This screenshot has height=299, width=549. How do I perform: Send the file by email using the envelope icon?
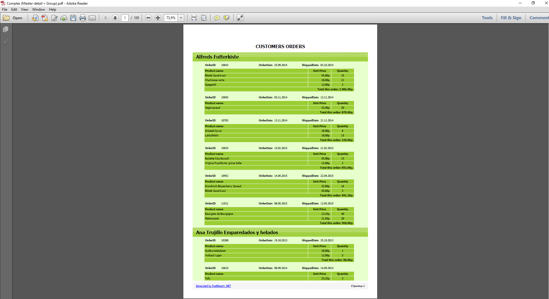[92, 18]
